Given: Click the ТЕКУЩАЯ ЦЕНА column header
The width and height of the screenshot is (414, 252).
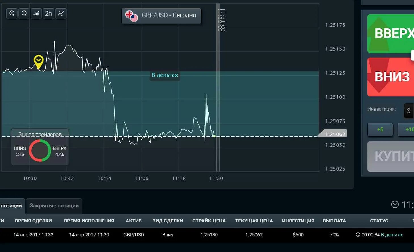Looking at the screenshot, I should pos(254,221).
